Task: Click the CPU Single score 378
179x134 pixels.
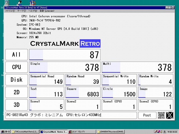Action: click(x=65, y=67)
